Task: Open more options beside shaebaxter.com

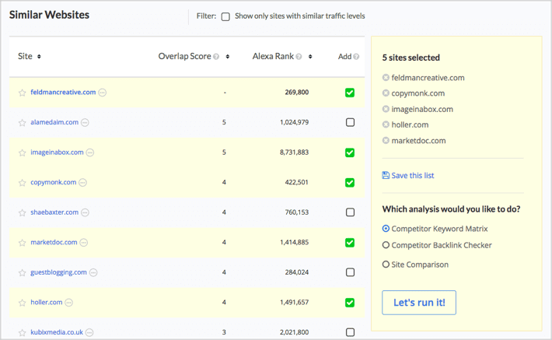Action: (85, 212)
